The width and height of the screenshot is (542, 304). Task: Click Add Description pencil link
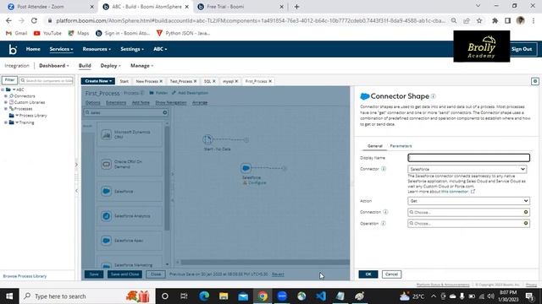pos(190,93)
